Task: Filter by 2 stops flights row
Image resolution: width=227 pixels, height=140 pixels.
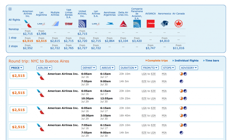Action: (x=13, y=46)
